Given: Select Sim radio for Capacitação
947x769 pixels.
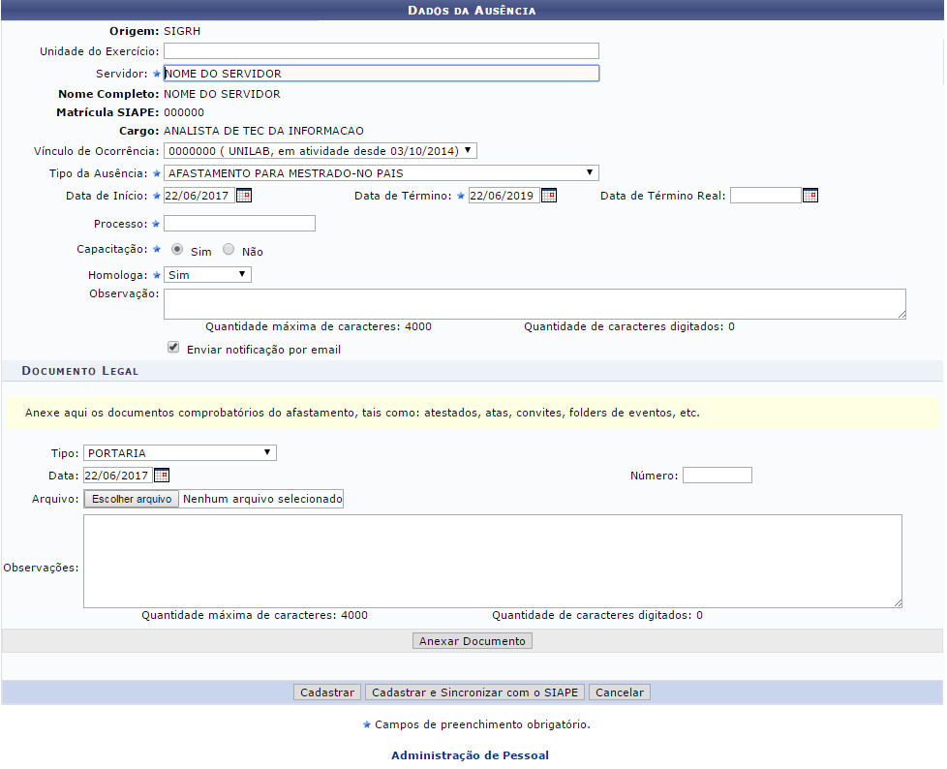Looking at the screenshot, I should pyautogui.click(x=177, y=250).
